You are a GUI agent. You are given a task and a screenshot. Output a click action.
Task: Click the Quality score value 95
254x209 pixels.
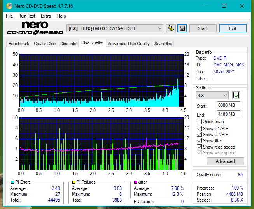[240, 175]
